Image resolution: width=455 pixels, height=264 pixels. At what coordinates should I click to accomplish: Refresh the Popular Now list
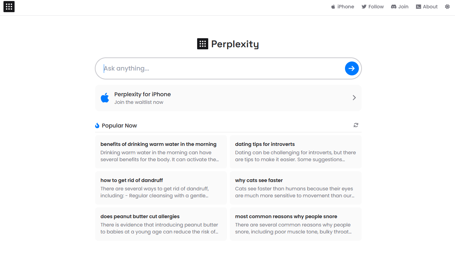[356, 125]
